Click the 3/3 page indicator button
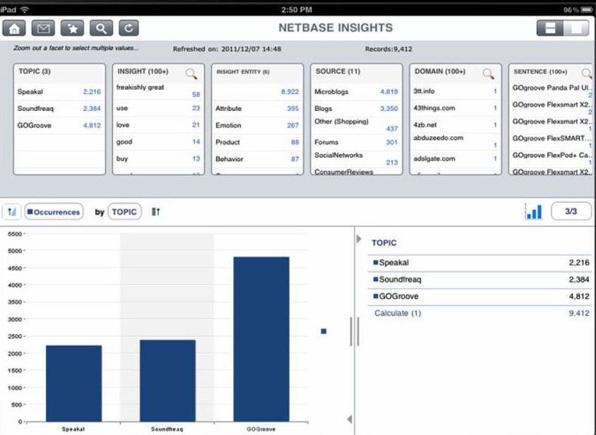 click(x=571, y=211)
